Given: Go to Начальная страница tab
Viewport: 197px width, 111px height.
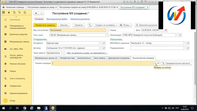Looking at the screenshot, I should click(x=13, y=7).
